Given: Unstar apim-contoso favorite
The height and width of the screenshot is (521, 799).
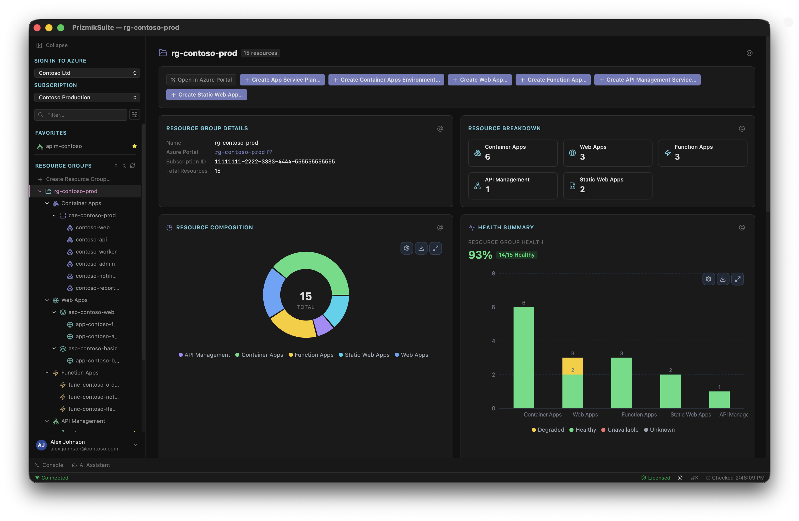Looking at the screenshot, I should pyautogui.click(x=134, y=146).
